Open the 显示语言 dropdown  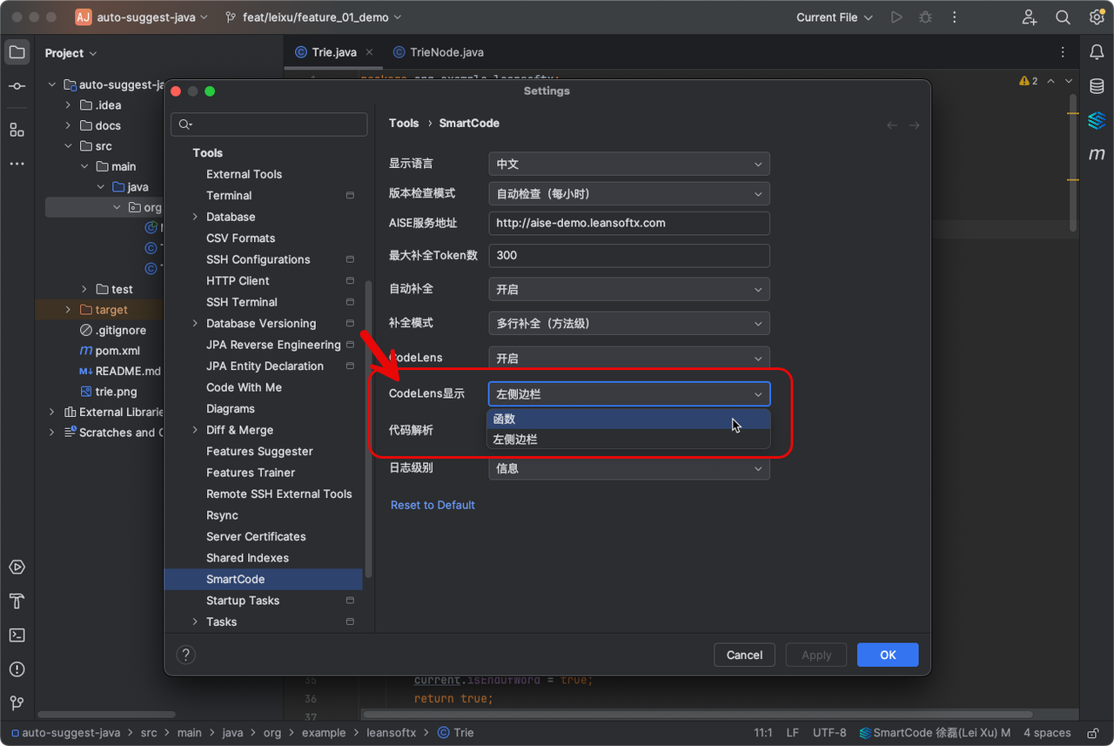(629, 164)
